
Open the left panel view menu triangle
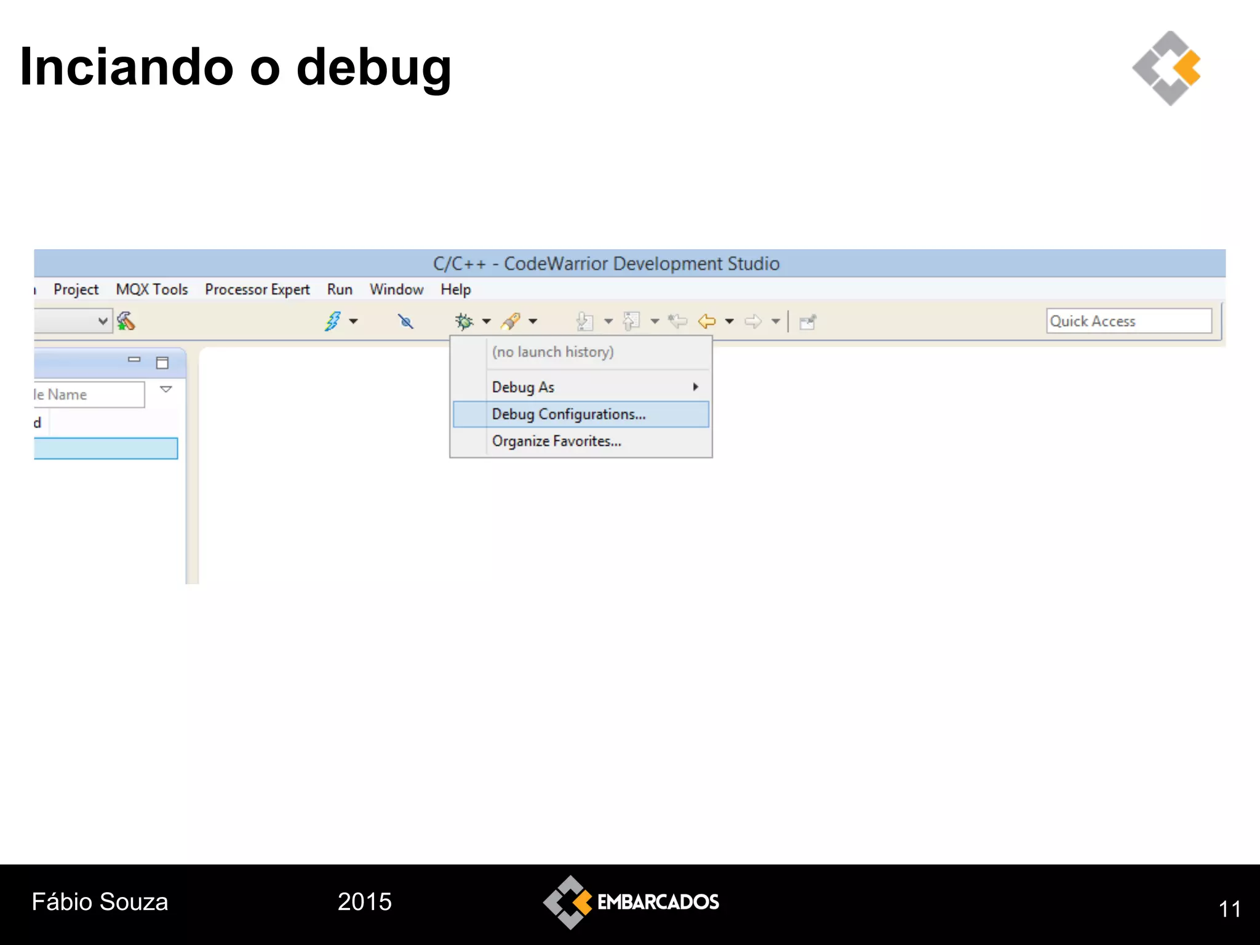pyautogui.click(x=166, y=389)
